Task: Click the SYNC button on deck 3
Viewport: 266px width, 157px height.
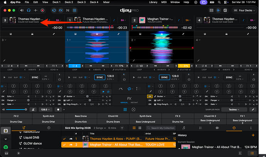Action: coord(35,77)
